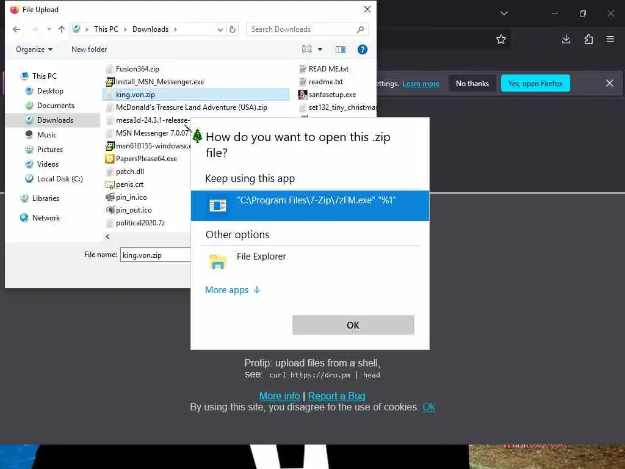Open Firefox application menu
Viewport: 625px width, 469px height.
pyautogui.click(x=610, y=39)
